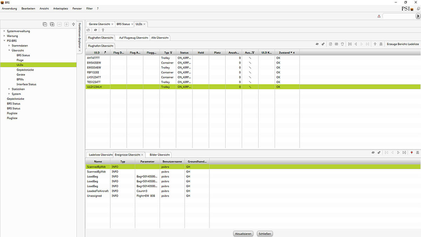
Task: Click the arrow button beside the top search field
Action: coord(418,16)
